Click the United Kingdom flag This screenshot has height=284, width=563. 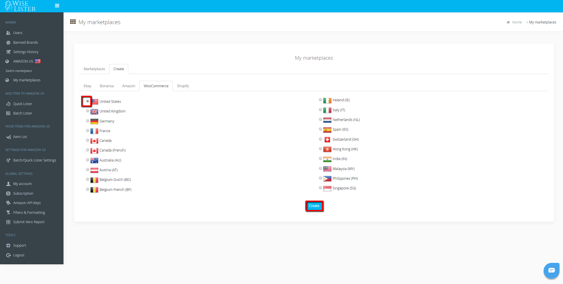click(94, 112)
